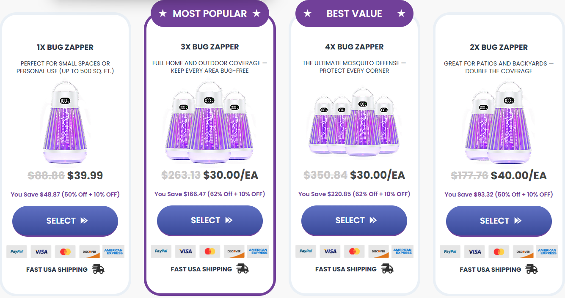The image size is (565, 298).
Task: Click the Best Value badge
Action: pos(354,14)
